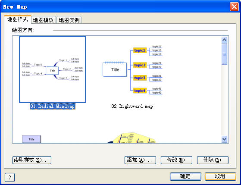Open the 地图模板 tab

[44, 20]
